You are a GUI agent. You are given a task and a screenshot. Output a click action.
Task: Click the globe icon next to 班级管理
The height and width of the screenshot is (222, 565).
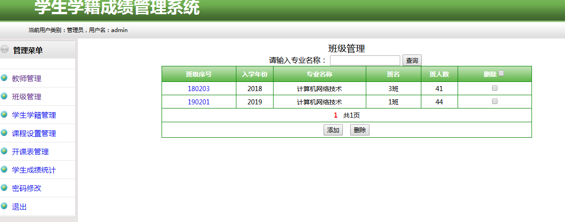point(4,96)
